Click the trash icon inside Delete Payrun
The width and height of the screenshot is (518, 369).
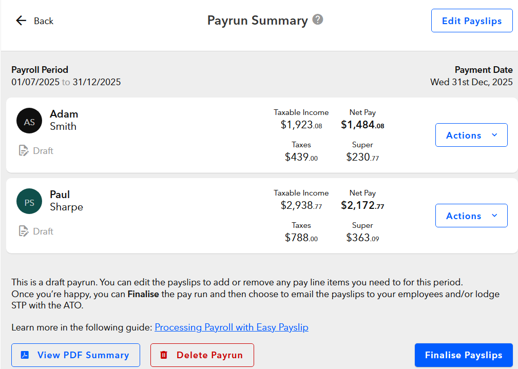coord(164,355)
